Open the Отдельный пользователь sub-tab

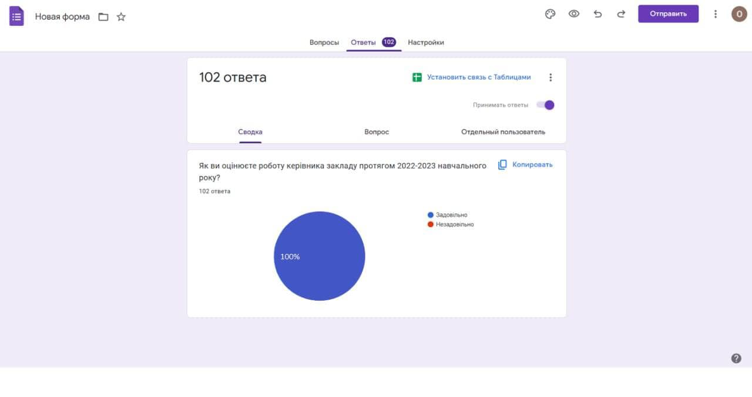(503, 132)
